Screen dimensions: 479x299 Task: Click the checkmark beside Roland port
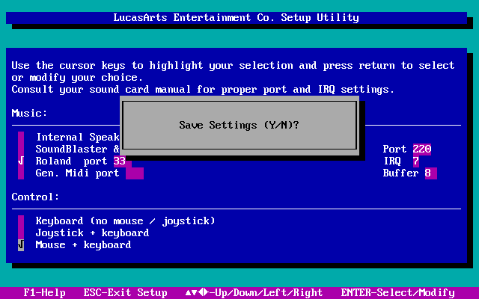point(21,161)
